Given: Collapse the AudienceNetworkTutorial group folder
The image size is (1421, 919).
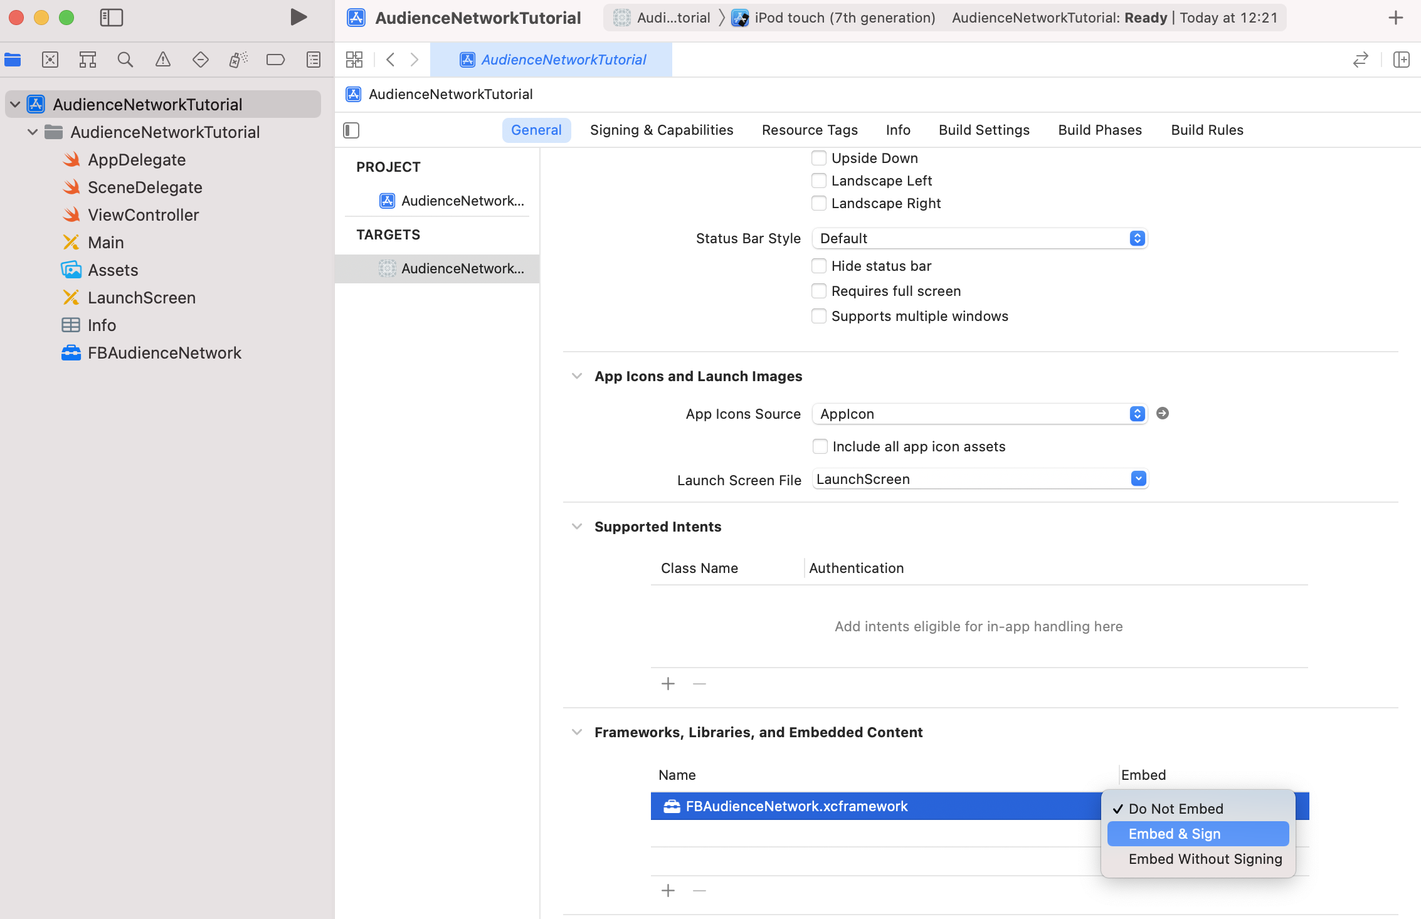Looking at the screenshot, I should tap(33, 132).
